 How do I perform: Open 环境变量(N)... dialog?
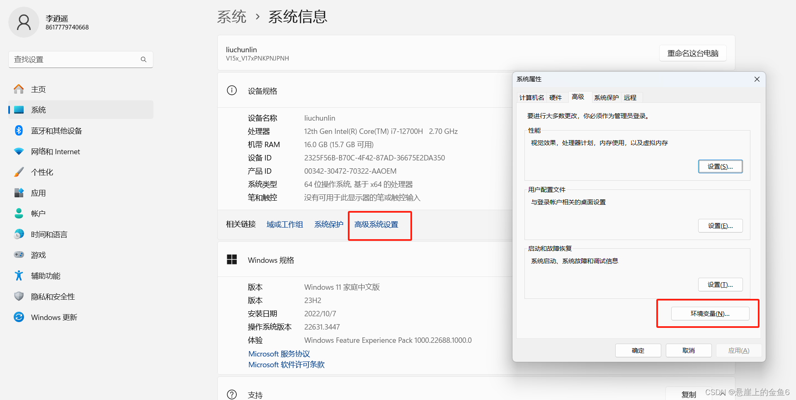pyautogui.click(x=710, y=314)
